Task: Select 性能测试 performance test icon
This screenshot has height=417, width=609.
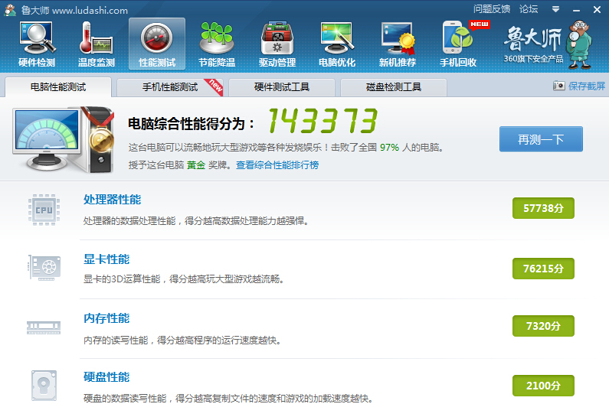Action: pos(157,44)
